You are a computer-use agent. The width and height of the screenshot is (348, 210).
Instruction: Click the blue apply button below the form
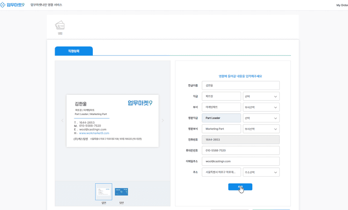pyautogui.click(x=240, y=187)
